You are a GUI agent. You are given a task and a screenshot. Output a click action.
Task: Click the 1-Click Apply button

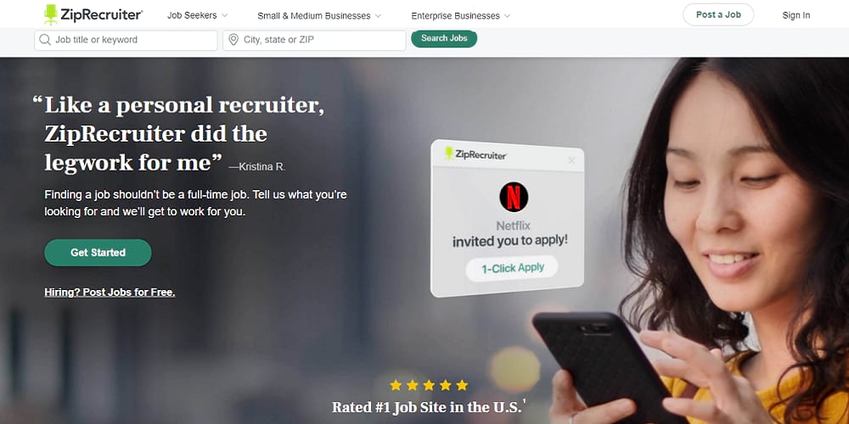point(512,268)
